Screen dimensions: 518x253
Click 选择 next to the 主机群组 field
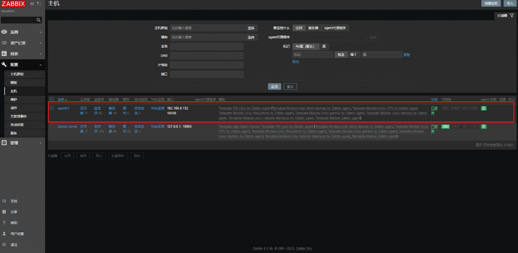(251, 28)
